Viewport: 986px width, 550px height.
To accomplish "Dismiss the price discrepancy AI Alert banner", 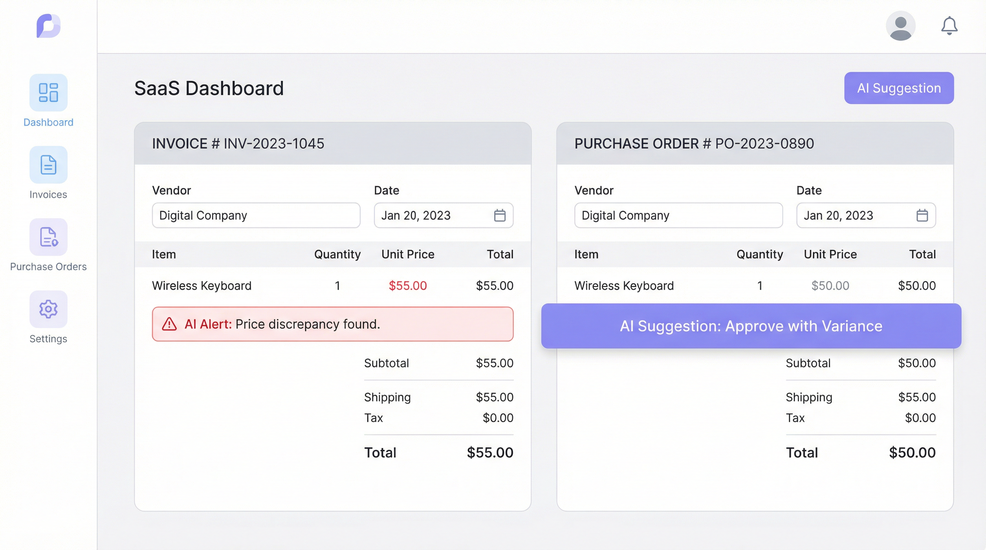I will pos(332,324).
